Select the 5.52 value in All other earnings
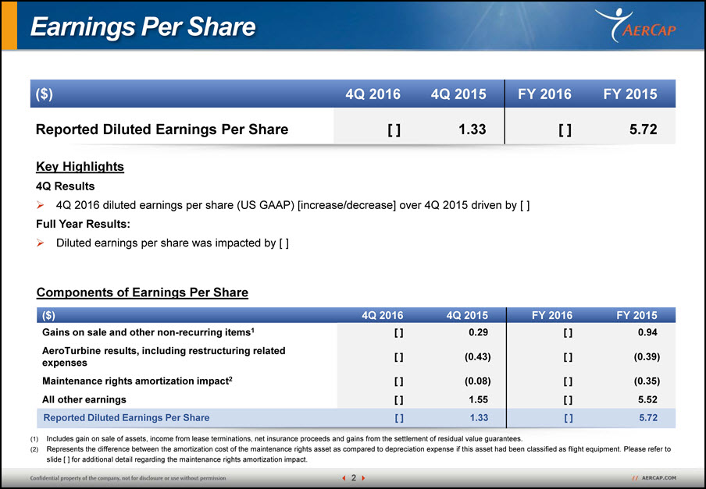Screen dimensions: 706x489 (648, 399)
